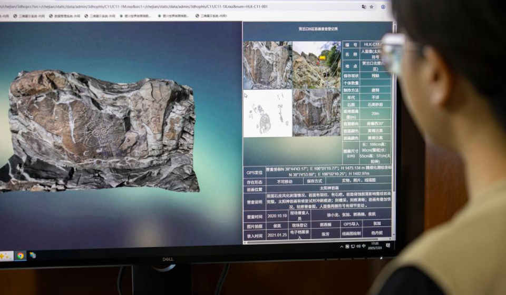Expand hidden system tray icons arrow
The width and height of the screenshot is (506, 295).
click(x=342, y=246)
